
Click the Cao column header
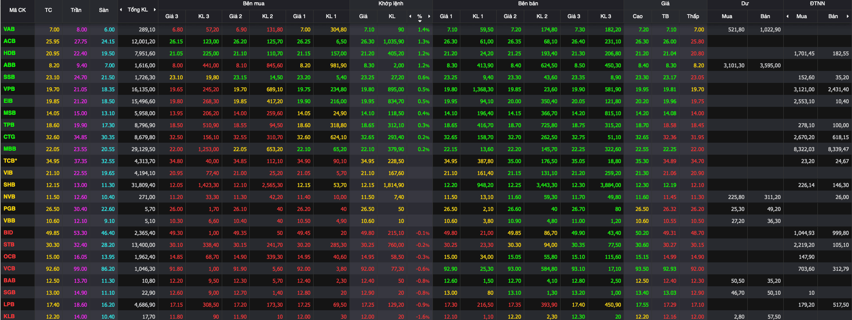pyautogui.click(x=637, y=16)
